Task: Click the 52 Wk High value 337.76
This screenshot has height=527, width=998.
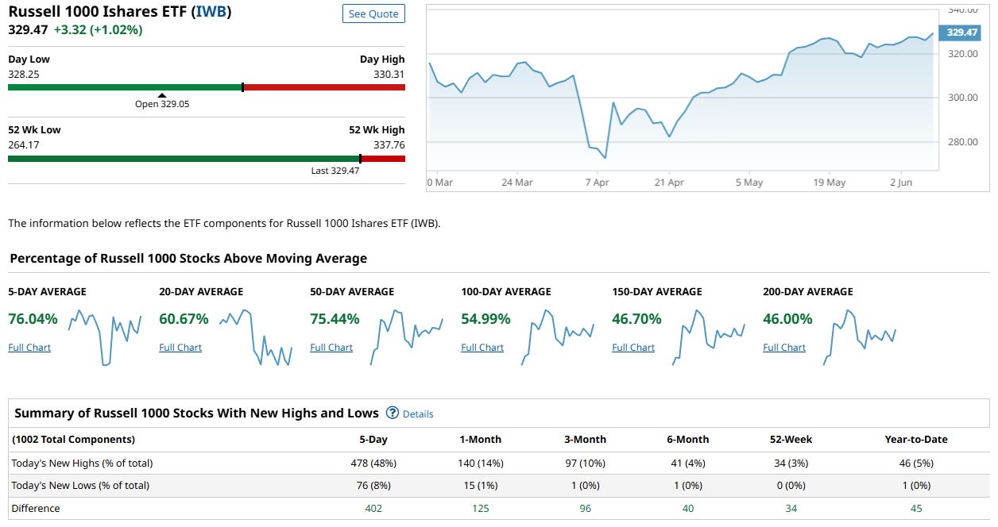Action: (x=389, y=144)
